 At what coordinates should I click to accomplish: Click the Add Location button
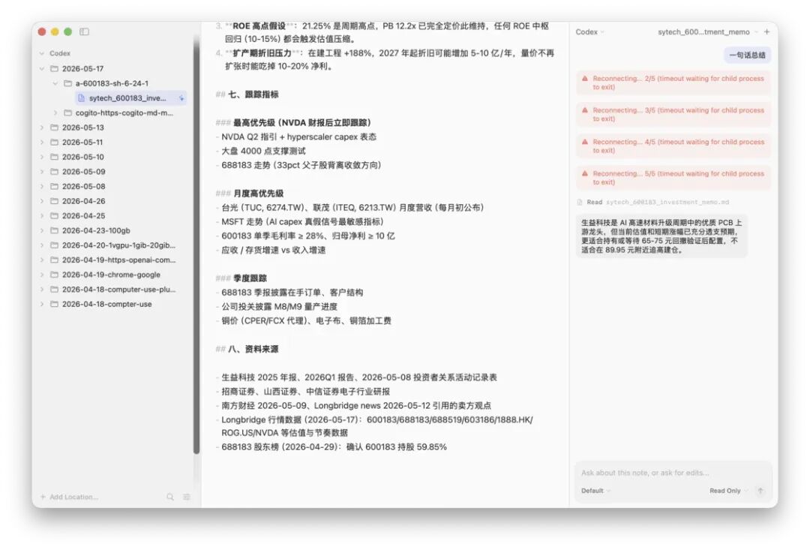(69, 497)
